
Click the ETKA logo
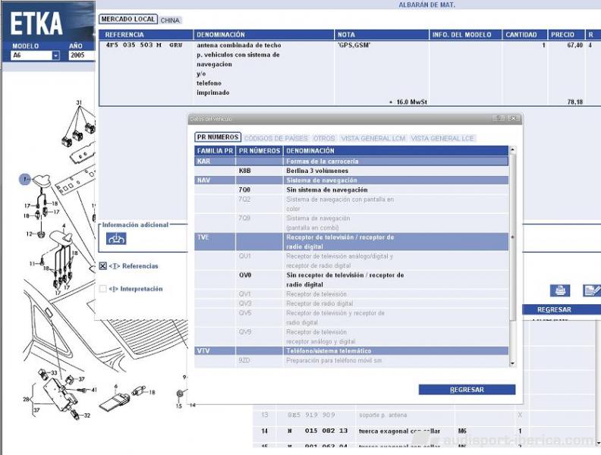pos(36,24)
